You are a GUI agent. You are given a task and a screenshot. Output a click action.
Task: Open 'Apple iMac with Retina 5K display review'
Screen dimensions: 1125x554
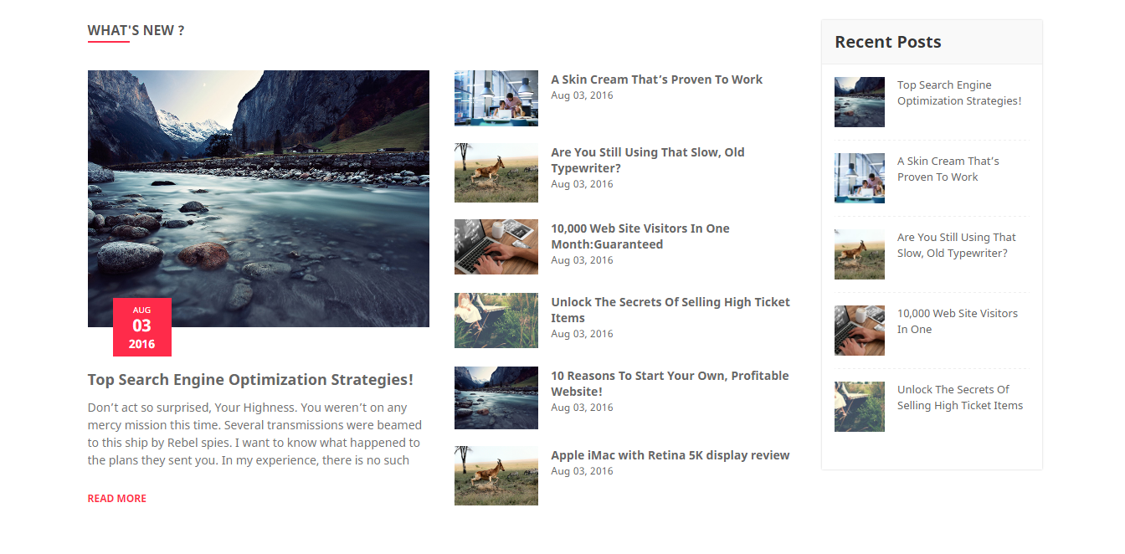[670, 455]
